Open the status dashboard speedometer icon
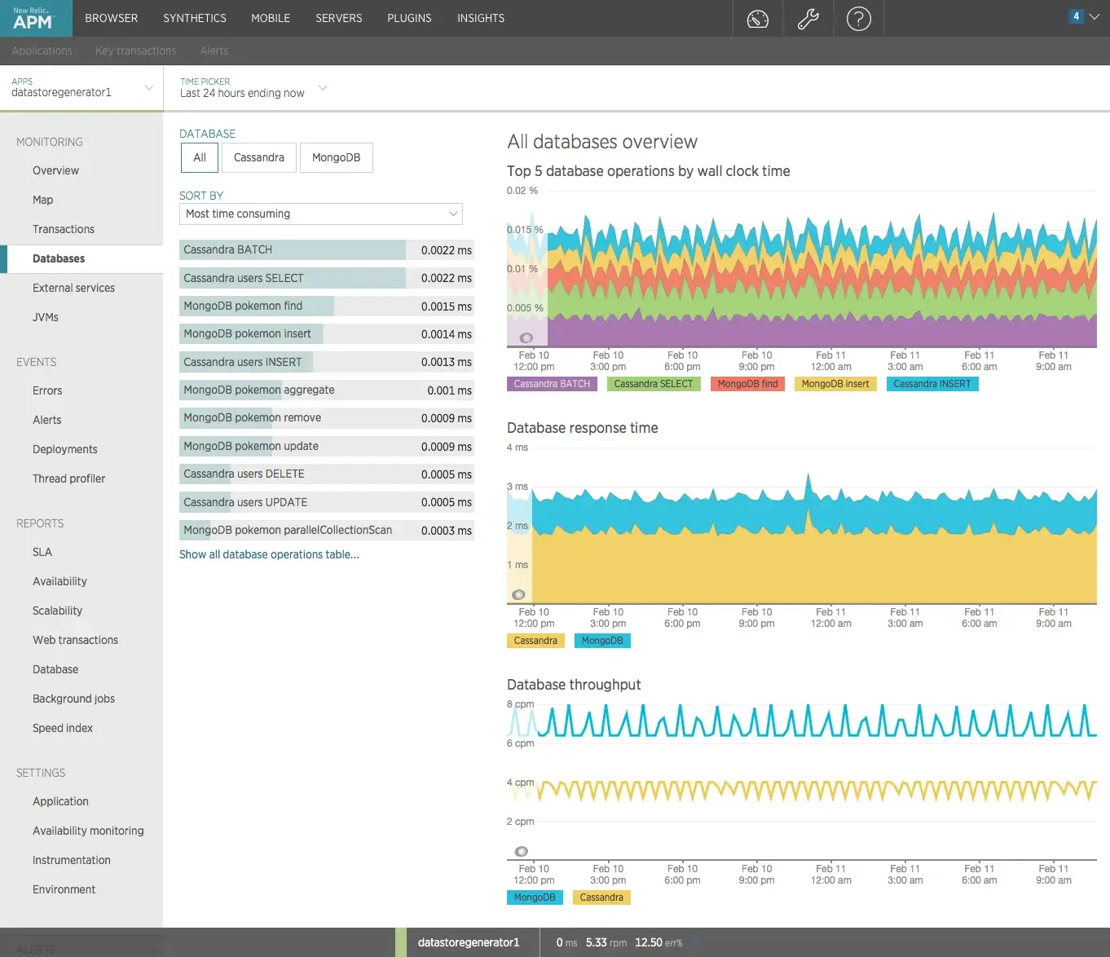1110x957 pixels. (x=757, y=18)
